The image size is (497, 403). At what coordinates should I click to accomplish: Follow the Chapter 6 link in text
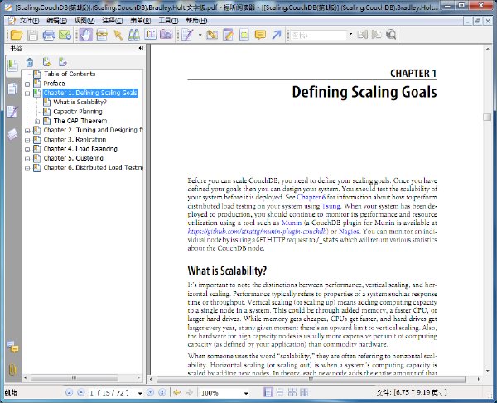311,197
